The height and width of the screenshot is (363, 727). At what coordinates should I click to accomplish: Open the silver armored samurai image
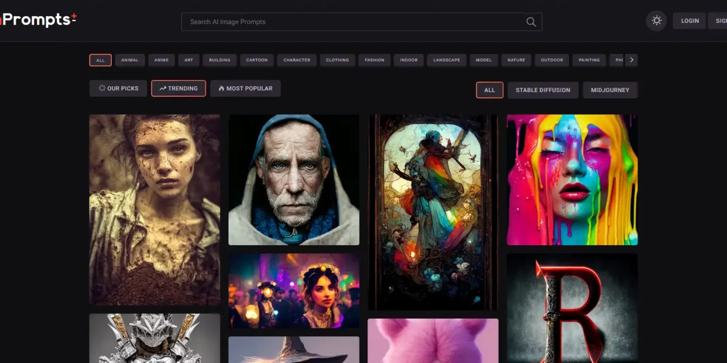tap(154, 338)
